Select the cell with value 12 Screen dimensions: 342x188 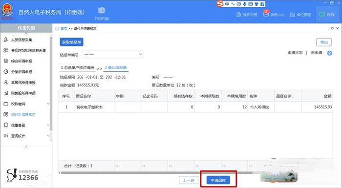[235, 107]
